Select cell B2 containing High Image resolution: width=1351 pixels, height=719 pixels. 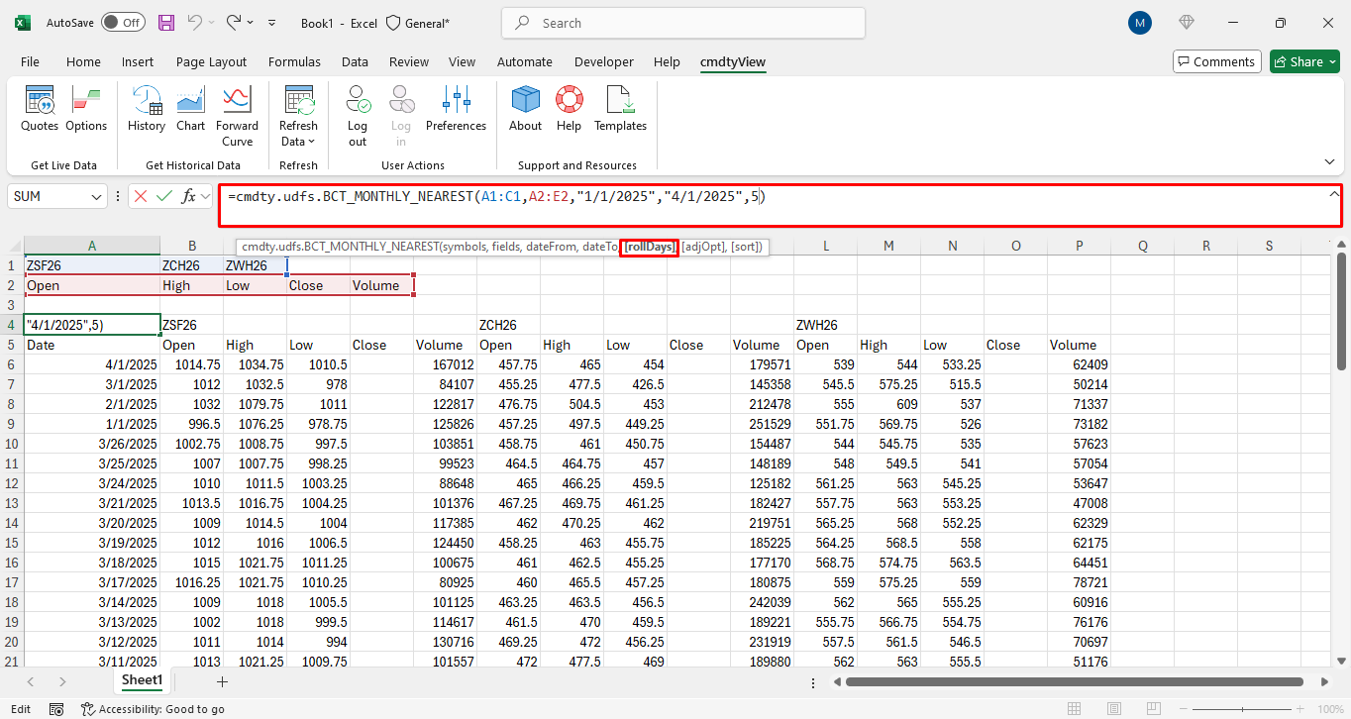(x=191, y=285)
